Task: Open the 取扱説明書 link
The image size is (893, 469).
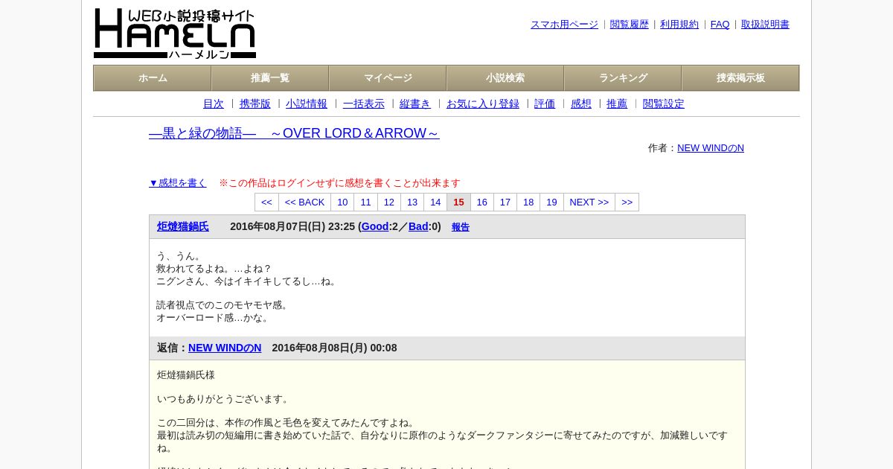Action: tap(765, 25)
